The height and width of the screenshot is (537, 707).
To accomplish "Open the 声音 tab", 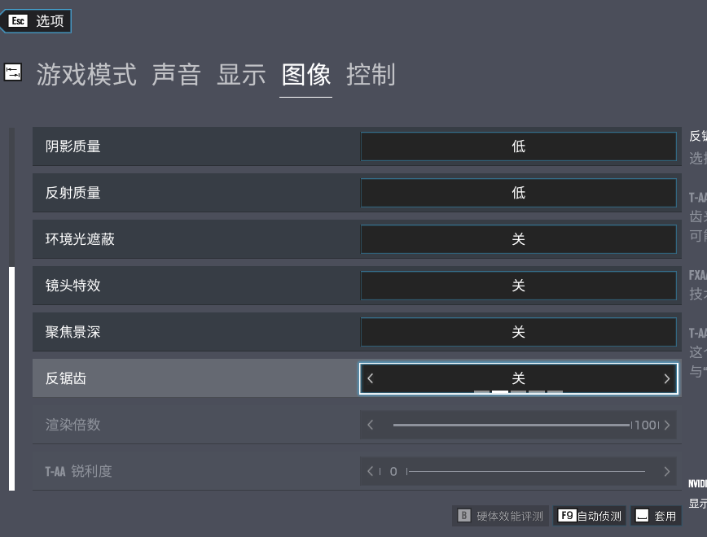I will pyautogui.click(x=176, y=75).
